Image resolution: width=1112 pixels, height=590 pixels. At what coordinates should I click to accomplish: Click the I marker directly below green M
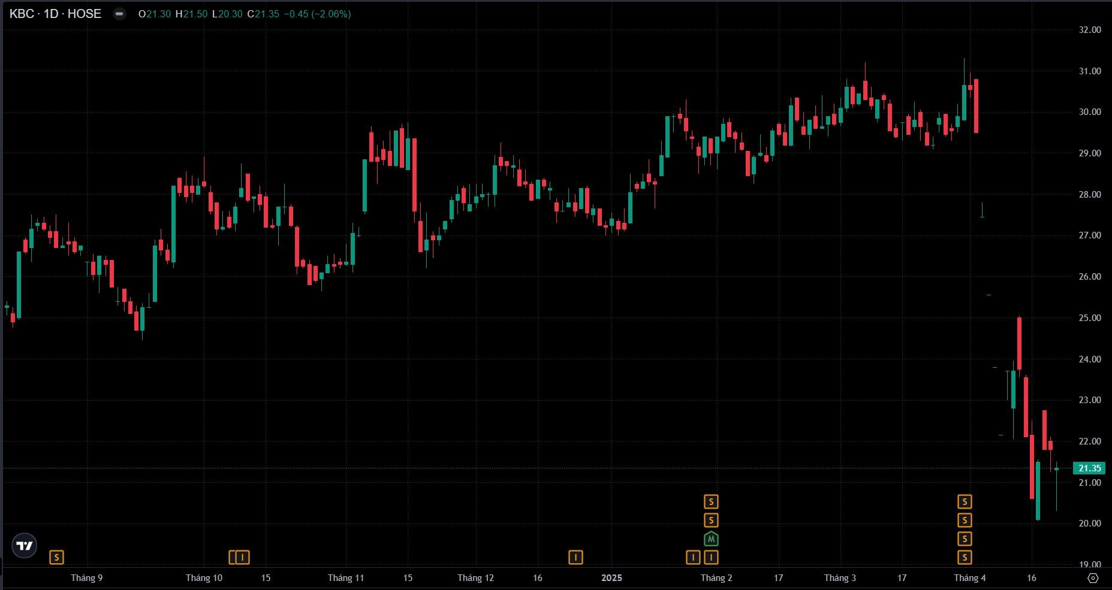(711, 558)
